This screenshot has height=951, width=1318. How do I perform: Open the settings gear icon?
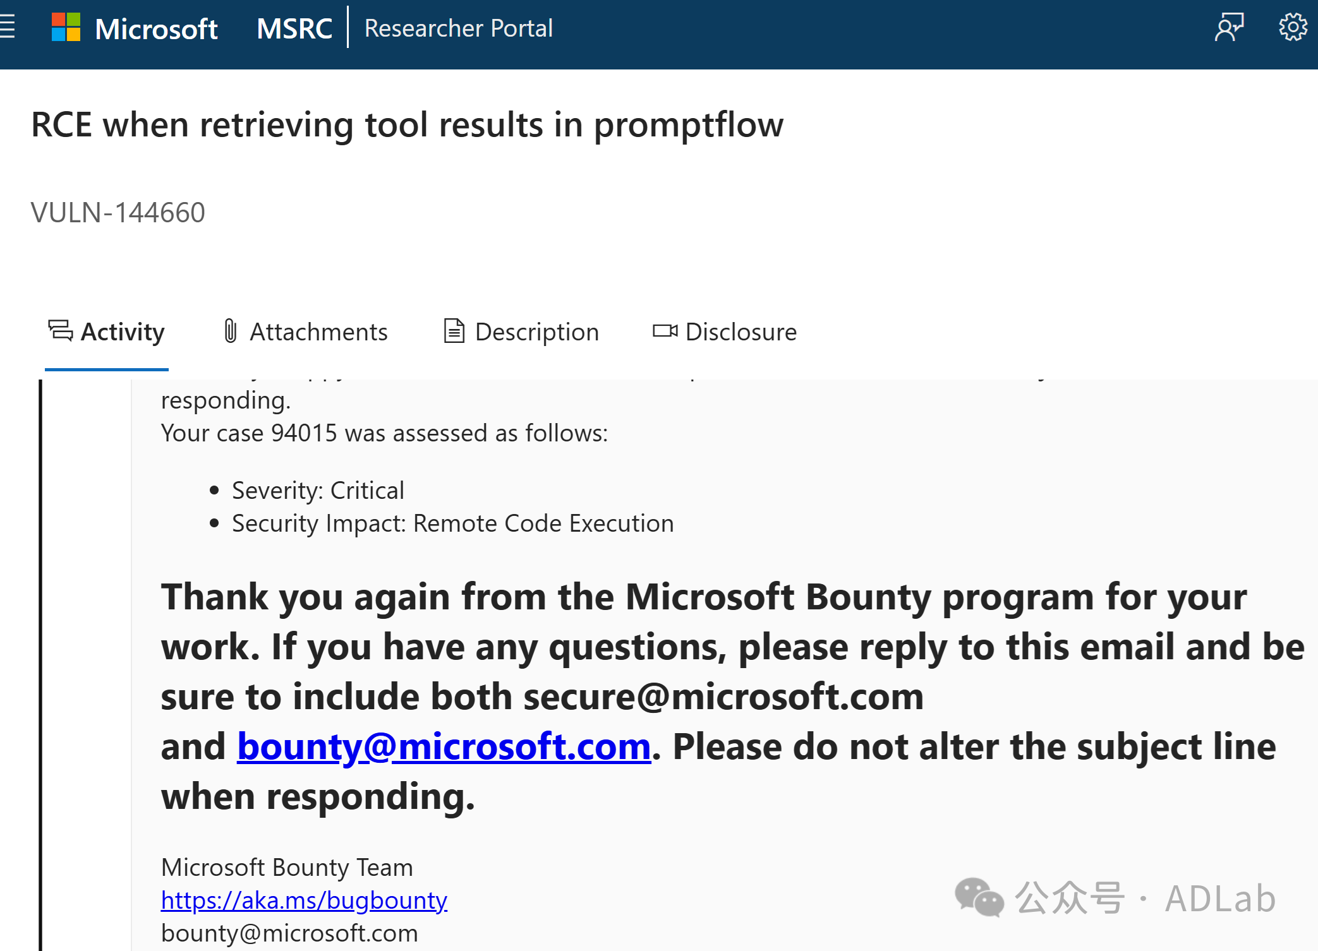[1293, 28]
